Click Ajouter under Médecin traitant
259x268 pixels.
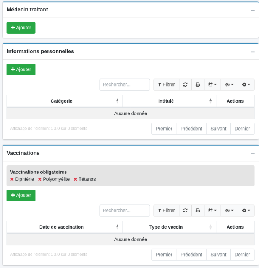tap(21, 28)
